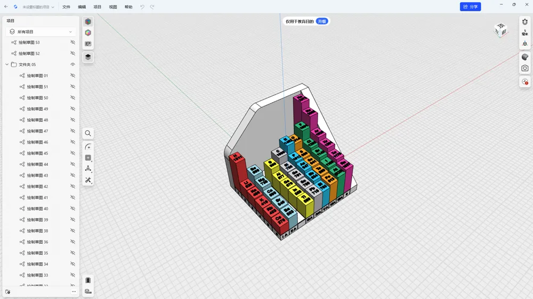The width and height of the screenshot is (533, 299).
Task: Show hidden 绘制草图 52
Action: tap(72, 53)
